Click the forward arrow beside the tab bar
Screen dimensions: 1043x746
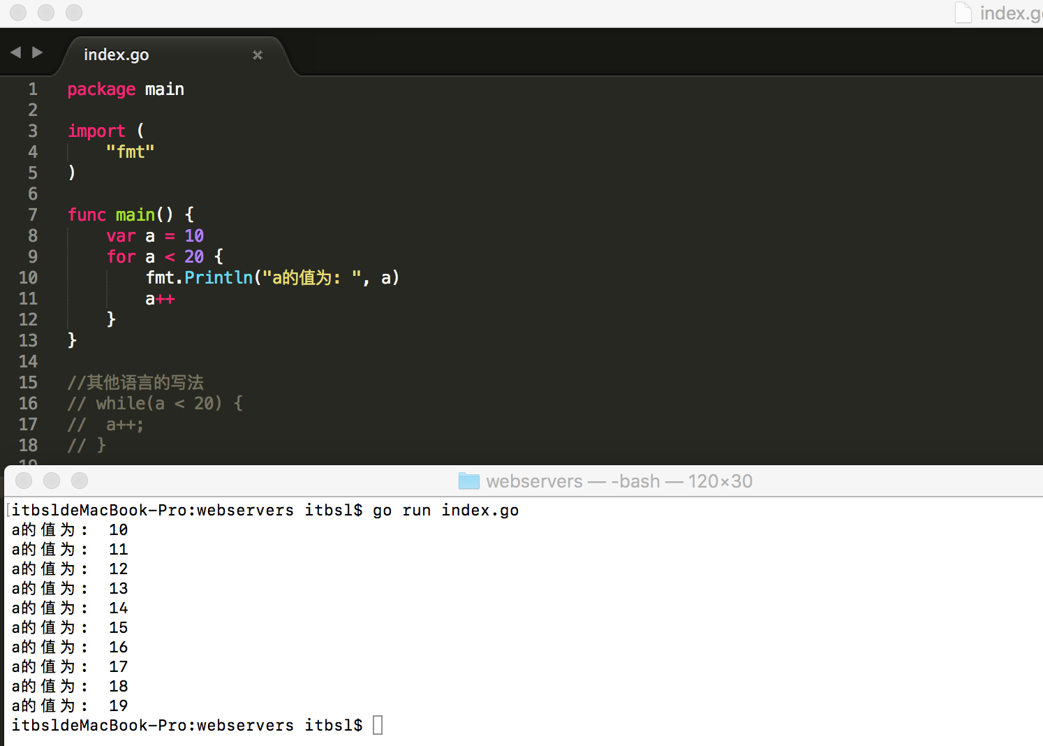(38, 52)
